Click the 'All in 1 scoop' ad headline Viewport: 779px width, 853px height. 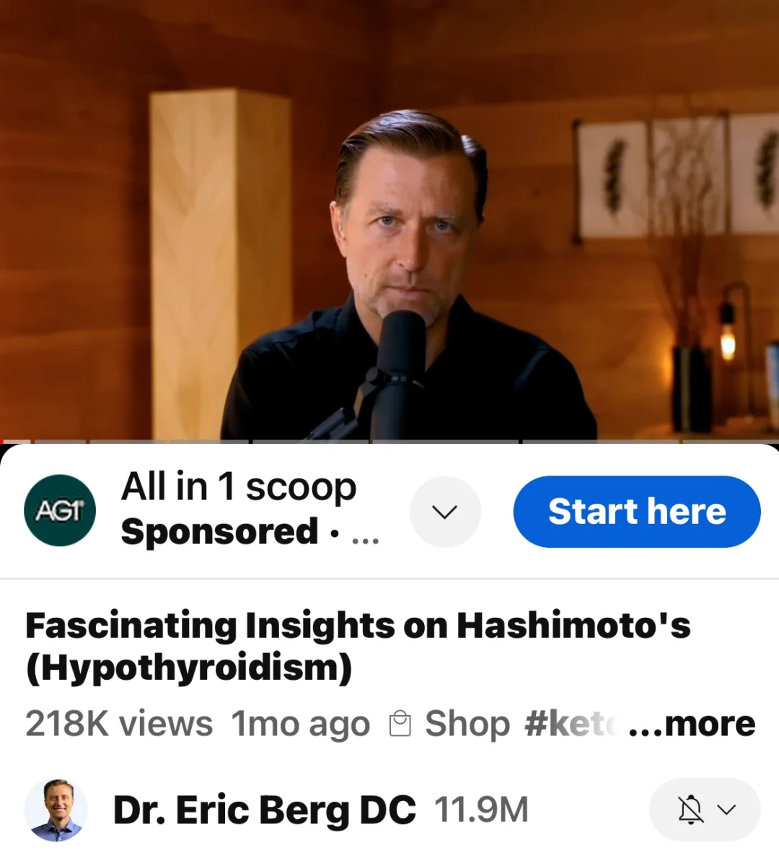tap(239, 486)
